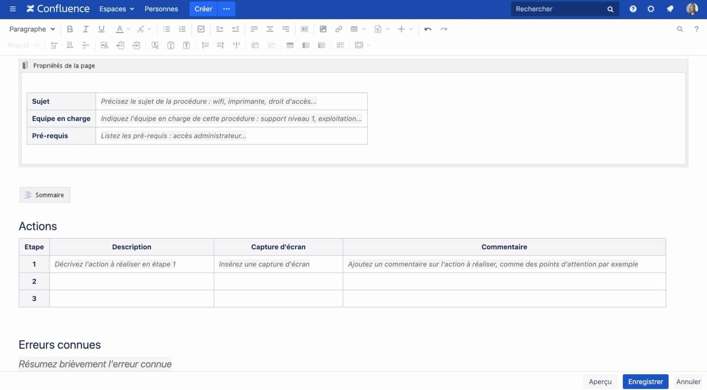707x390 pixels.
Task: Open the template insert icon
Action: [x=378, y=29]
